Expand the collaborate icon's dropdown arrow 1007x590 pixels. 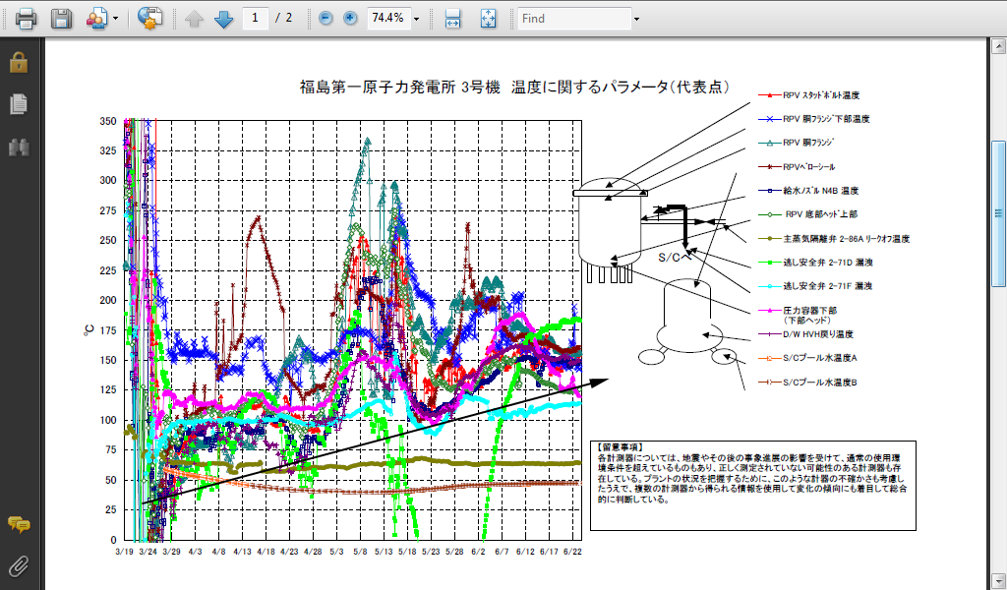tap(116, 19)
